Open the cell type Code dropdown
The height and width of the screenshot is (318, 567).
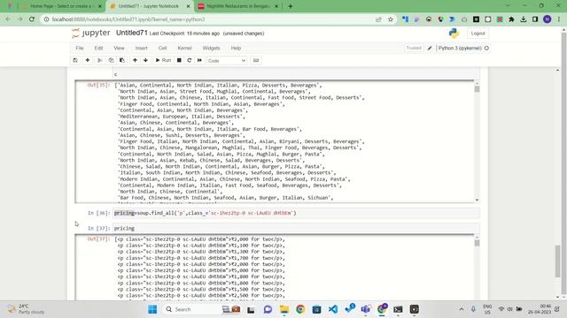[227, 61]
